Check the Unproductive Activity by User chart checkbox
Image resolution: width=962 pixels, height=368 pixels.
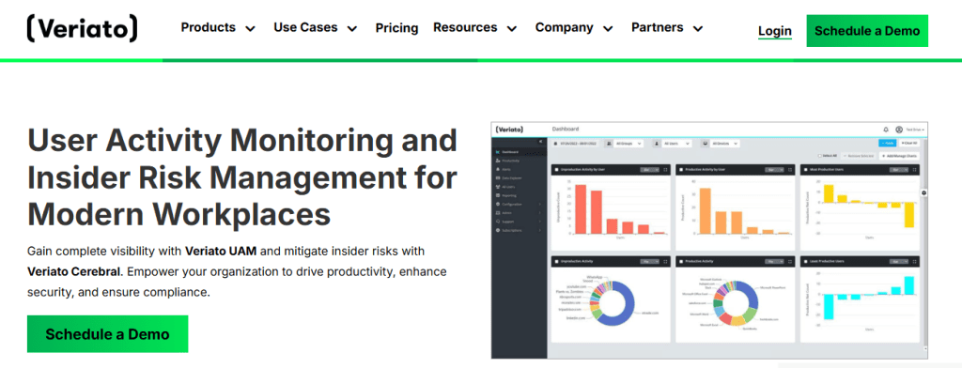point(556,170)
